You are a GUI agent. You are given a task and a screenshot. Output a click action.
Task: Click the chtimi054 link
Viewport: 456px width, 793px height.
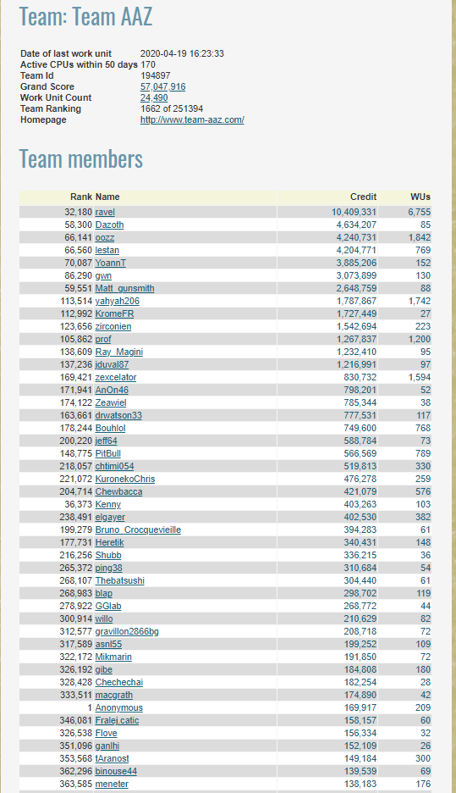click(114, 466)
